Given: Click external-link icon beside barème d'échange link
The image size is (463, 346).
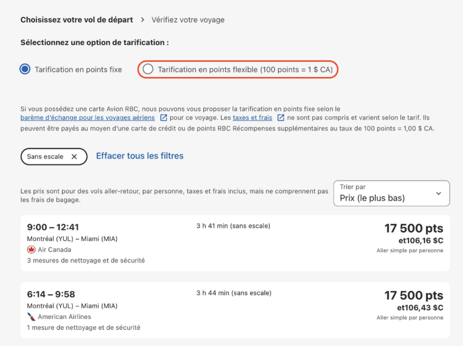Looking at the screenshot, I should pos(164,118).
